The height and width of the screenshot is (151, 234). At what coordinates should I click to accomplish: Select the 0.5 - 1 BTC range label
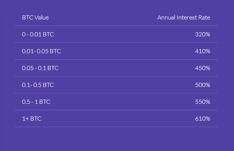[36, 102]
